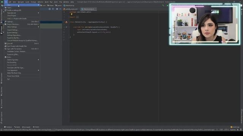This screenshot has width=243, height=136.
Task: Click the webcam overlay video
Action: 205,24
